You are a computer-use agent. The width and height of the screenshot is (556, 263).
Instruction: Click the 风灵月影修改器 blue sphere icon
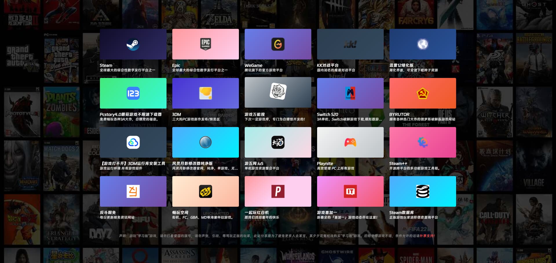[x=206, y=142]
